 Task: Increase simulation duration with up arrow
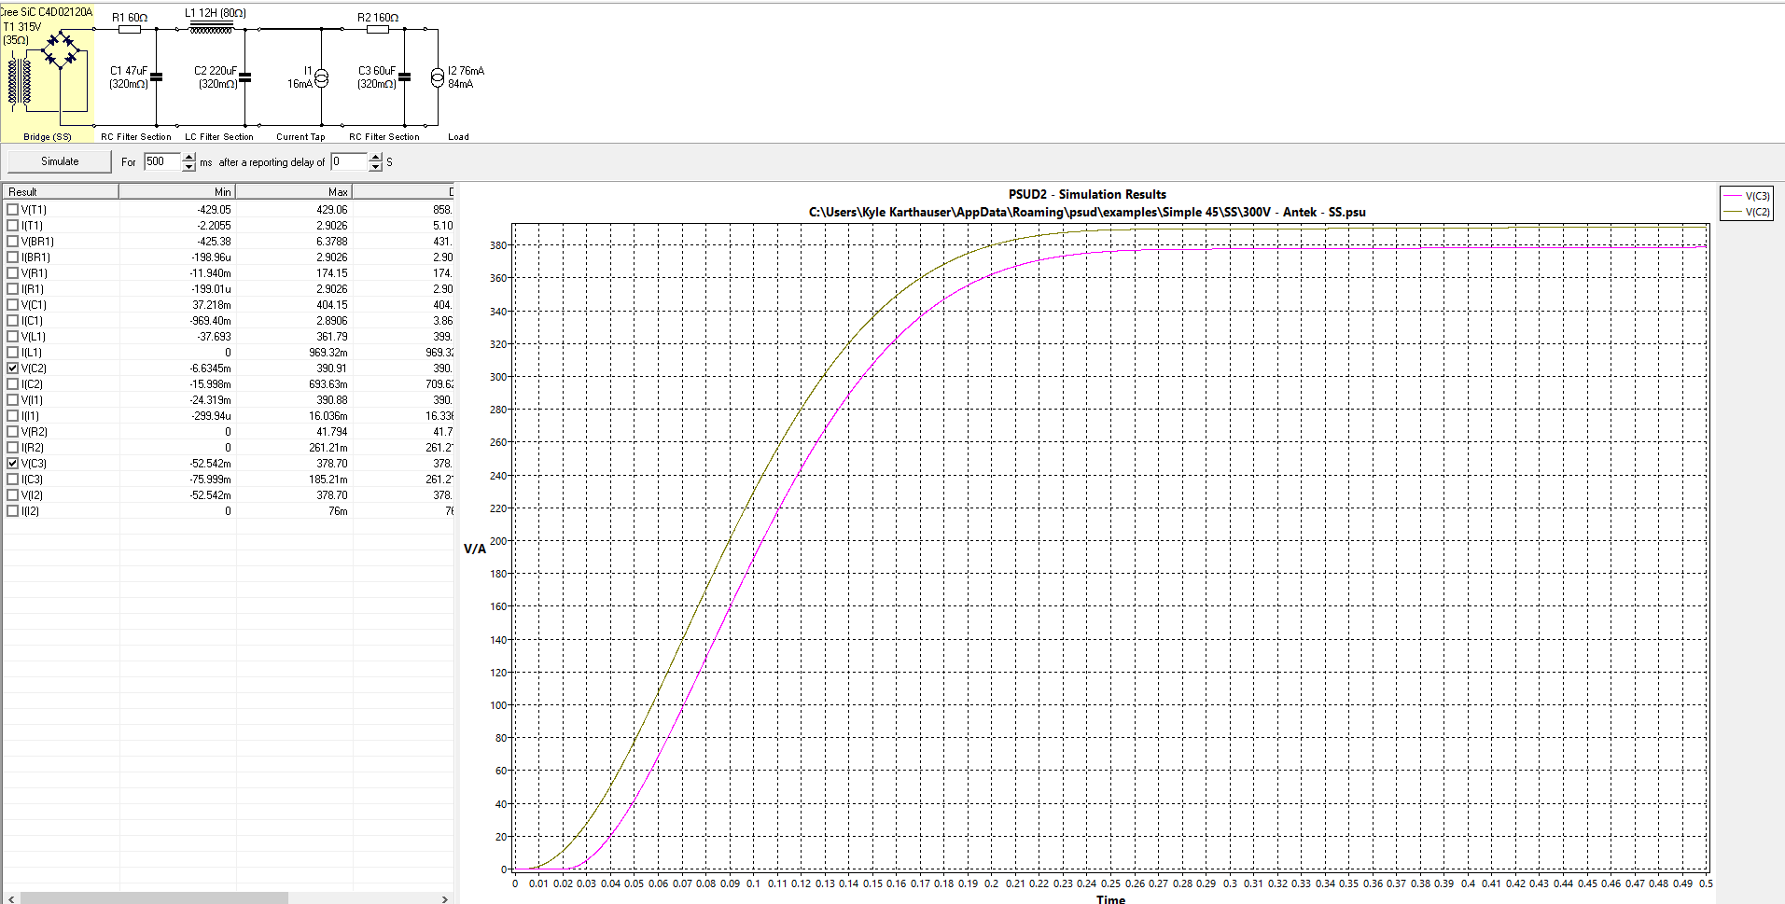[189, 157]
